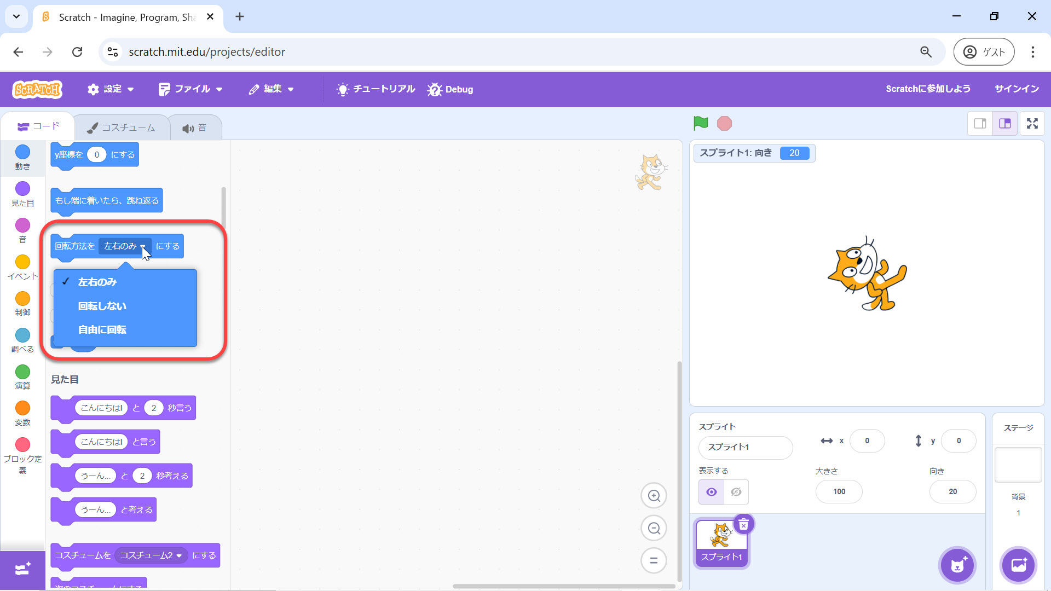This screenshot has height=591, width=1051.
Task: Select the 動き motion category circle
Action: (x=22, y=152)
